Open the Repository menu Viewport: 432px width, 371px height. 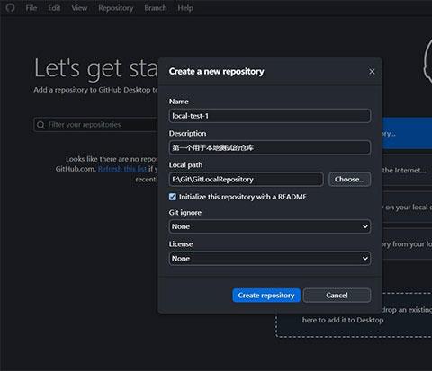[x=116, y=8]
